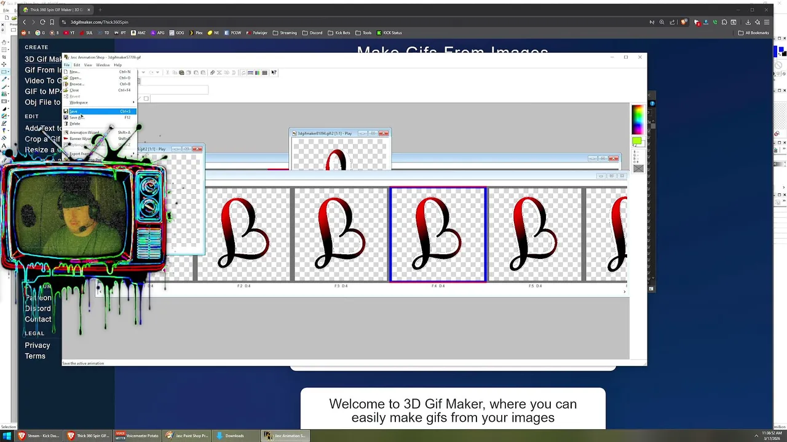
Task: Pick a color from the rainbow palette
Action: pos(637,119)
